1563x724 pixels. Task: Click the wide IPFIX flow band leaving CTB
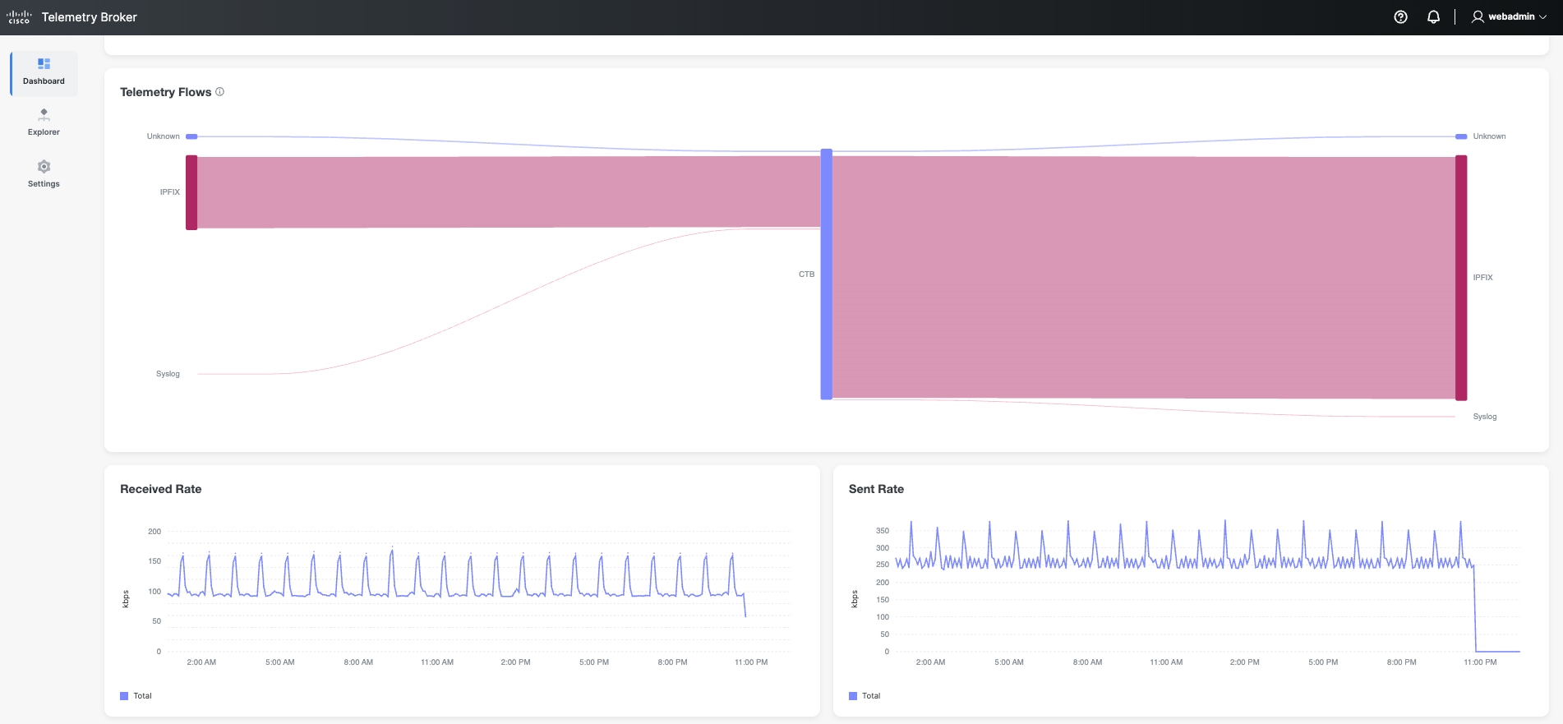tap(1144, 278)
